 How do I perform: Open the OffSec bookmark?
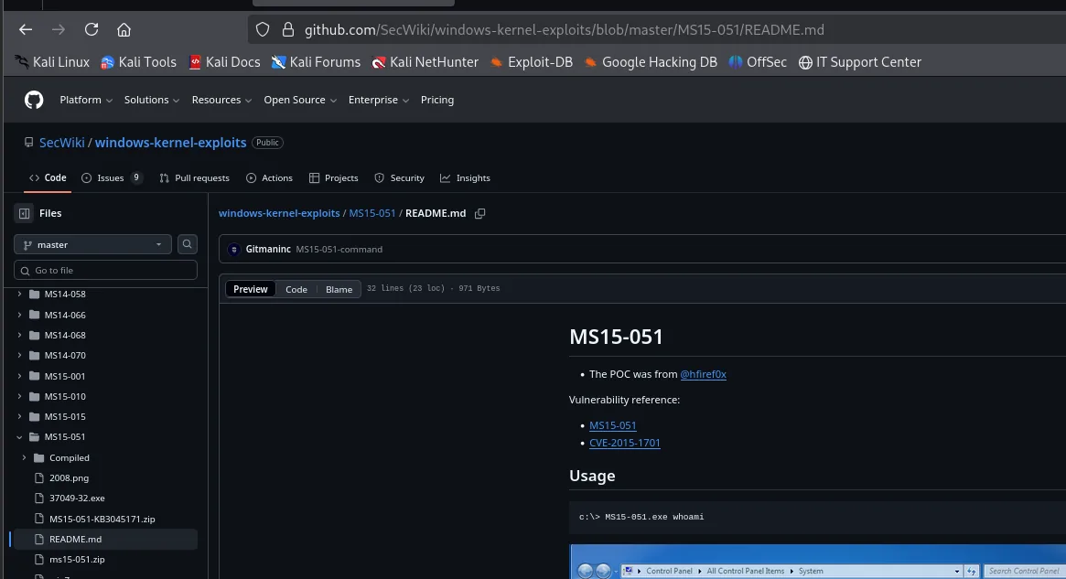(758, 62)
